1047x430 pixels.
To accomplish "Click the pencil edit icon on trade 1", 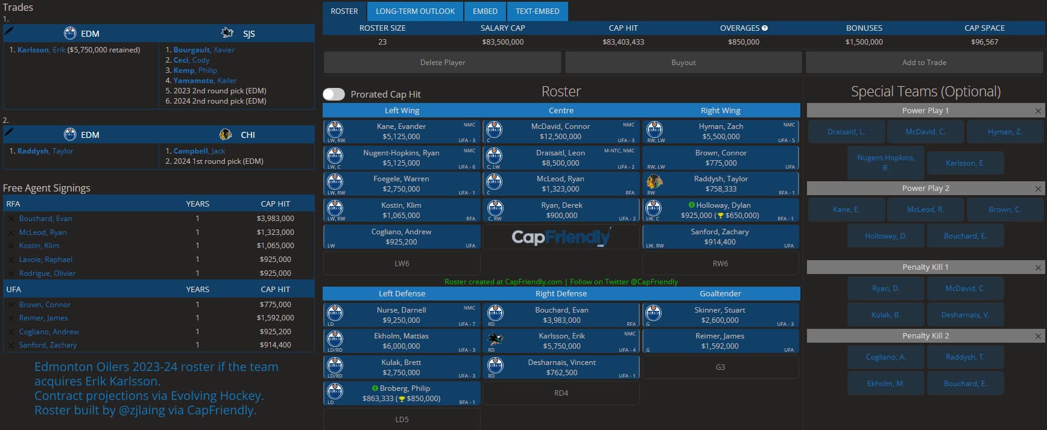I will click(x=9, y=30).
